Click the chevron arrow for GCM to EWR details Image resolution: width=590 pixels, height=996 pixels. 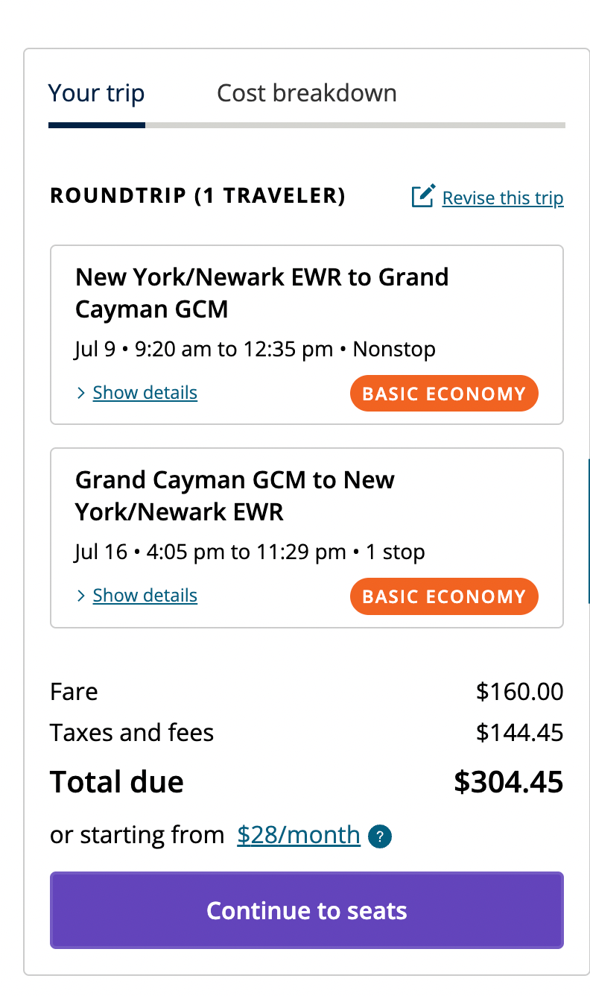coord(81,596)
